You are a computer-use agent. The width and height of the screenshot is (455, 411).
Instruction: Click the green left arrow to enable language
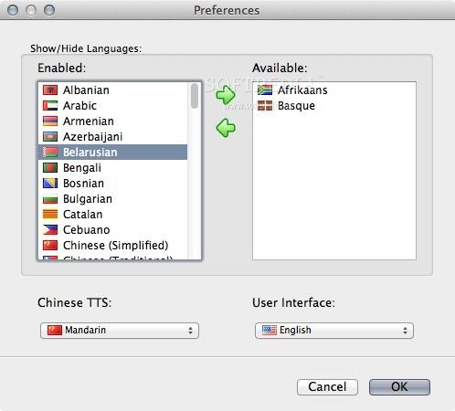(226, 128)
